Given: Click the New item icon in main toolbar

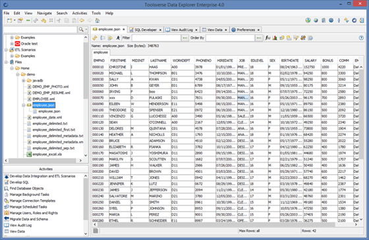Looking at the screenshot, I should (9, 20).
